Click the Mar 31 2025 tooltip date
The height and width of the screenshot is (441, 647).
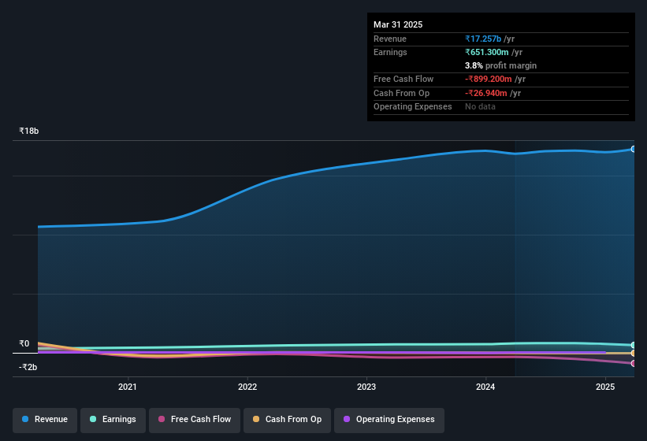click(x=398, y=24)
